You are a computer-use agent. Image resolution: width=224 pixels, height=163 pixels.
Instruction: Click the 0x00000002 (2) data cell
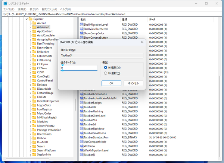[158, 64]
